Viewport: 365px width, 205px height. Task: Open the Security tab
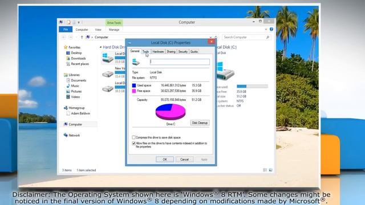coord(183,52)
